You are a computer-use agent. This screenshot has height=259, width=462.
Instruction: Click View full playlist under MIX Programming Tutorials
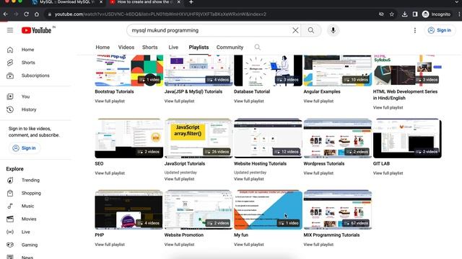point(318,245)
